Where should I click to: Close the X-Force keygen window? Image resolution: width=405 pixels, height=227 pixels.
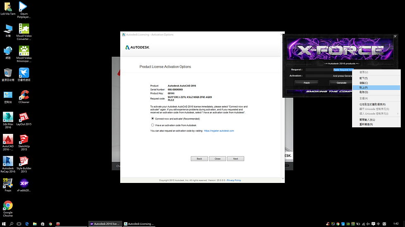[395, 36]
